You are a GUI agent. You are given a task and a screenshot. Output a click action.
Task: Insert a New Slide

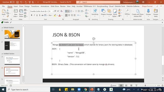pos(16,13)
